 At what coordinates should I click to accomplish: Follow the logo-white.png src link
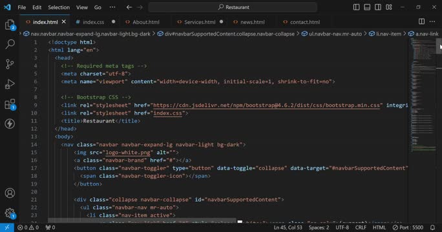pos(128,153)
